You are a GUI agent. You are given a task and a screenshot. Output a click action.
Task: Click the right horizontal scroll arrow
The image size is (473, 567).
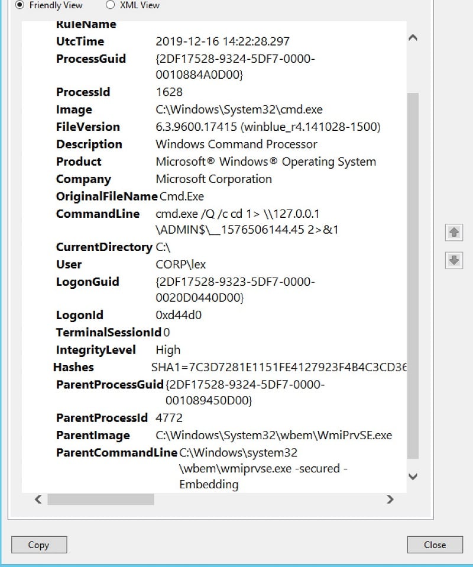tap(390, 499)
